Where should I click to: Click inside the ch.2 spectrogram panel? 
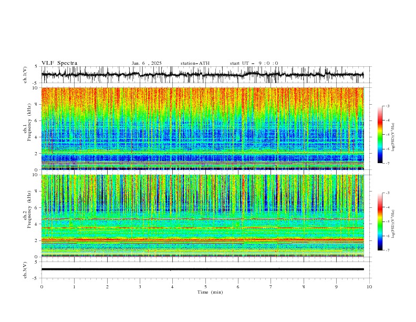tap(202, 216)
